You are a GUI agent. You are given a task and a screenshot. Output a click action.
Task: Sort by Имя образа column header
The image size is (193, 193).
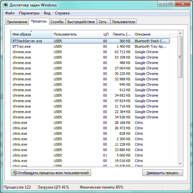(31, 34)
